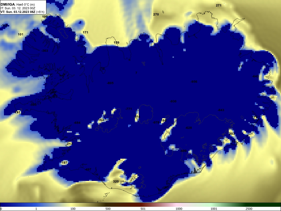
Task: Select the "100" legend tick label
Action: [73, 209]
